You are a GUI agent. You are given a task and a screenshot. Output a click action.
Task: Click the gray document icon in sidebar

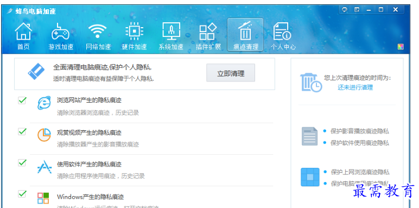(309, 136)
